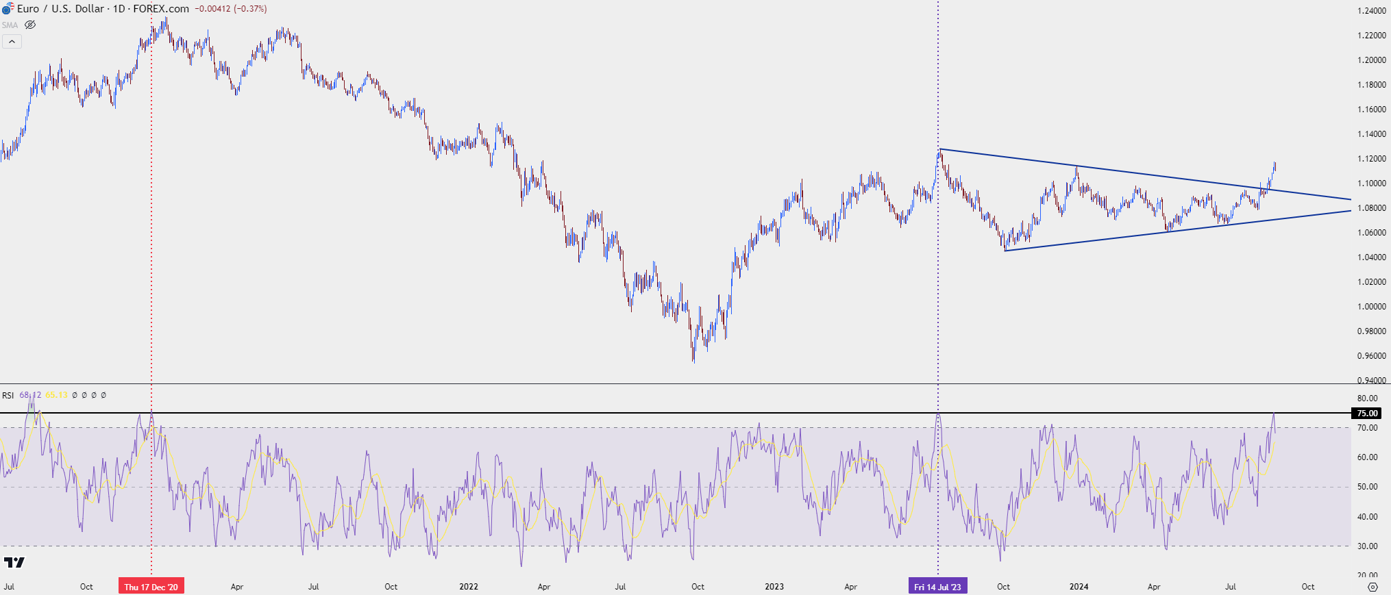
Task: Click the price change -0.00412 (-0.37%) text
Action: (231, 9)
